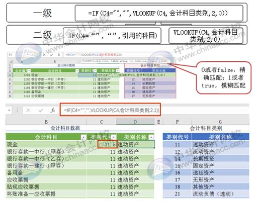Image resolution: width=256 pixels, height=202 pixels.
Task: Click code 18 in the blue category table
Action: click(178, 187)
